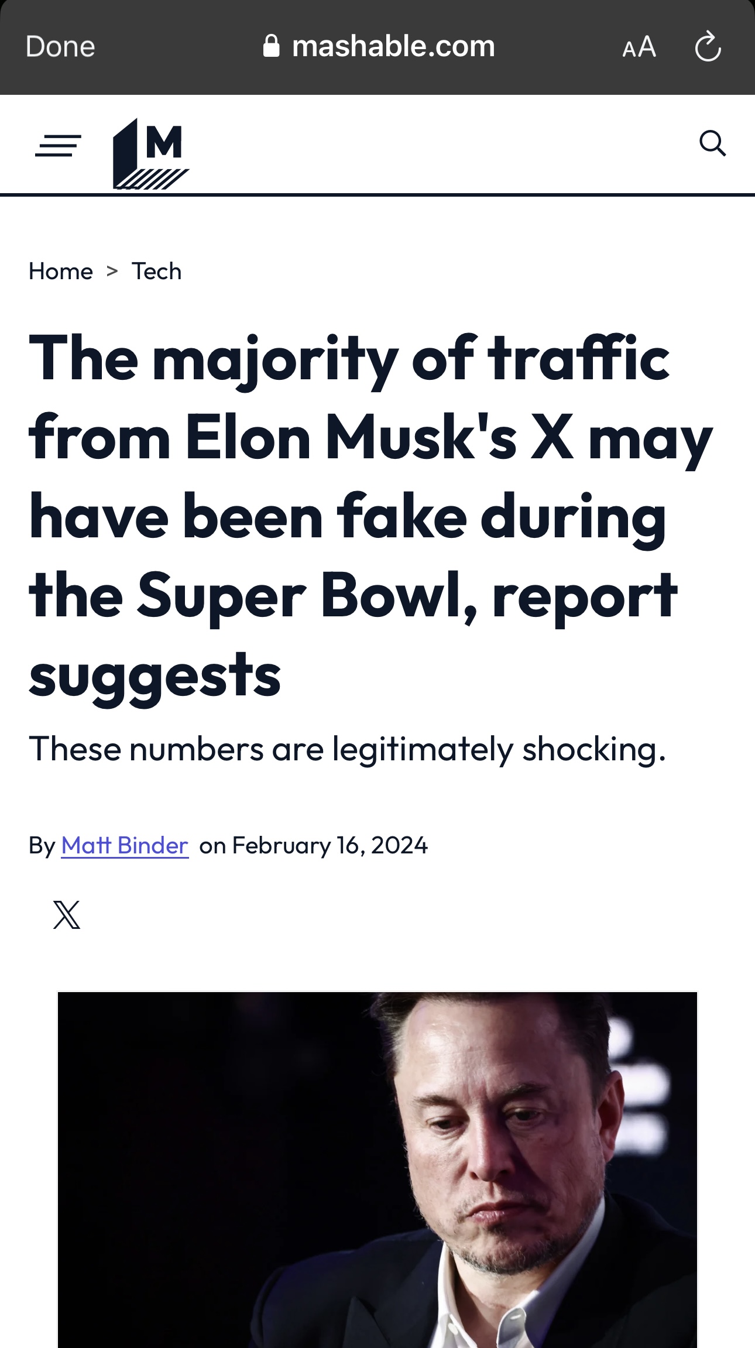The width and height of the screenshot is (755, 1348).
Task: Click the February 16, 2024 date
Action: (330, 845)
